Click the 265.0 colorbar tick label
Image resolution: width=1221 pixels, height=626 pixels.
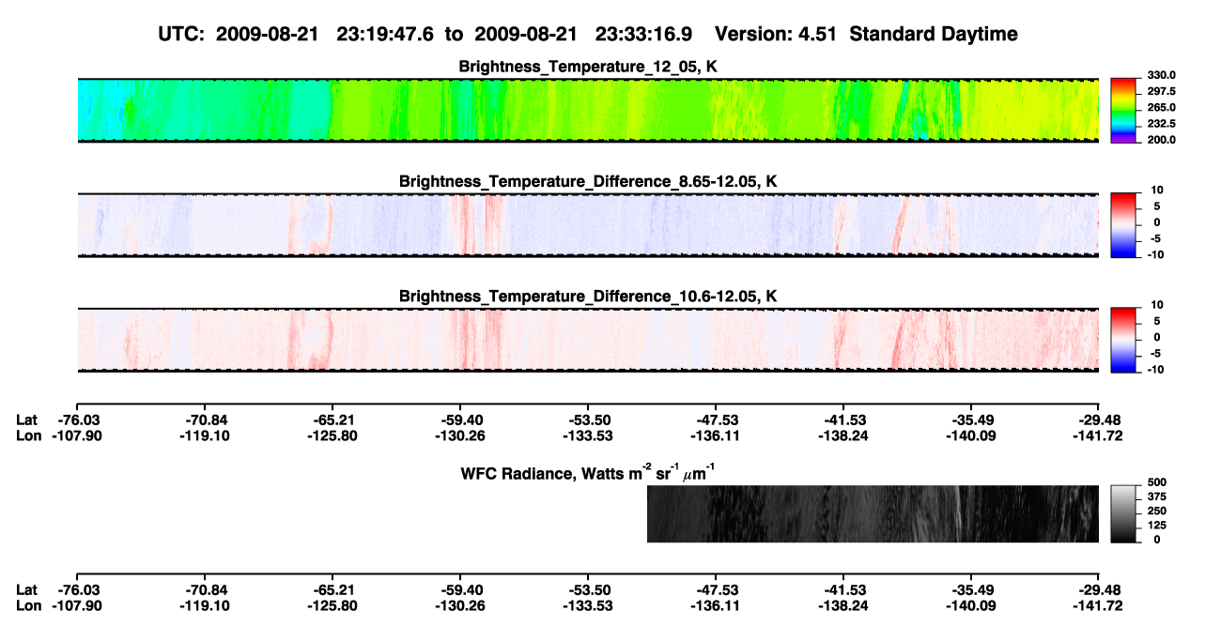click(x=1161, y=107)
